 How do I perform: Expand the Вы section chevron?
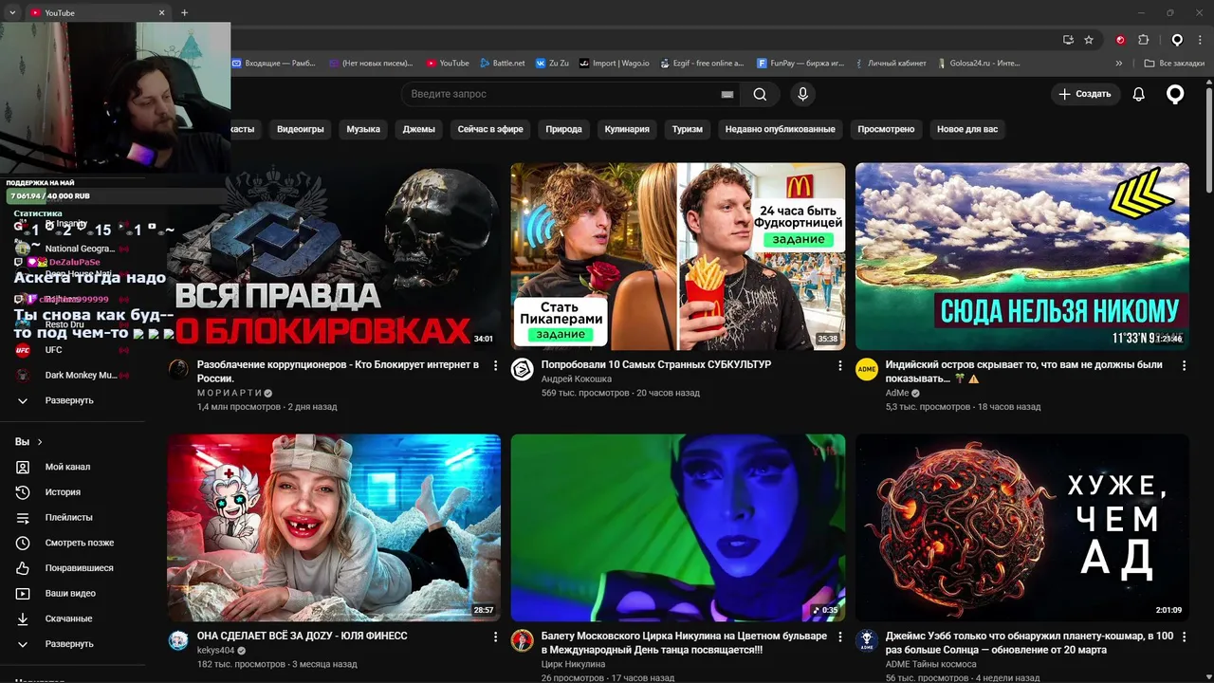click(40, 442)
